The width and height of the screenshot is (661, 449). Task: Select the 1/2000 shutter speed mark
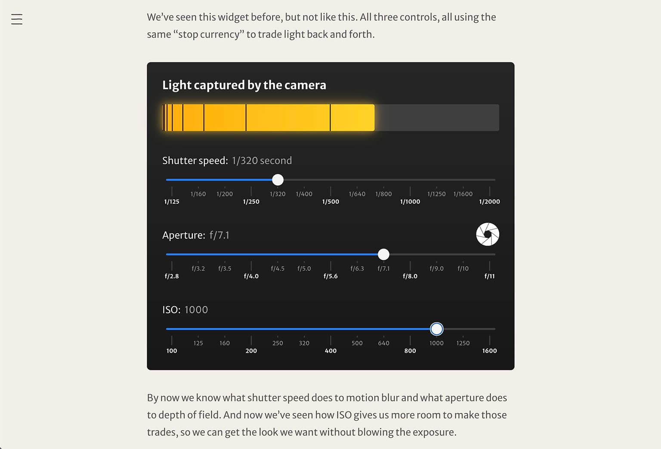pos(489,201)
